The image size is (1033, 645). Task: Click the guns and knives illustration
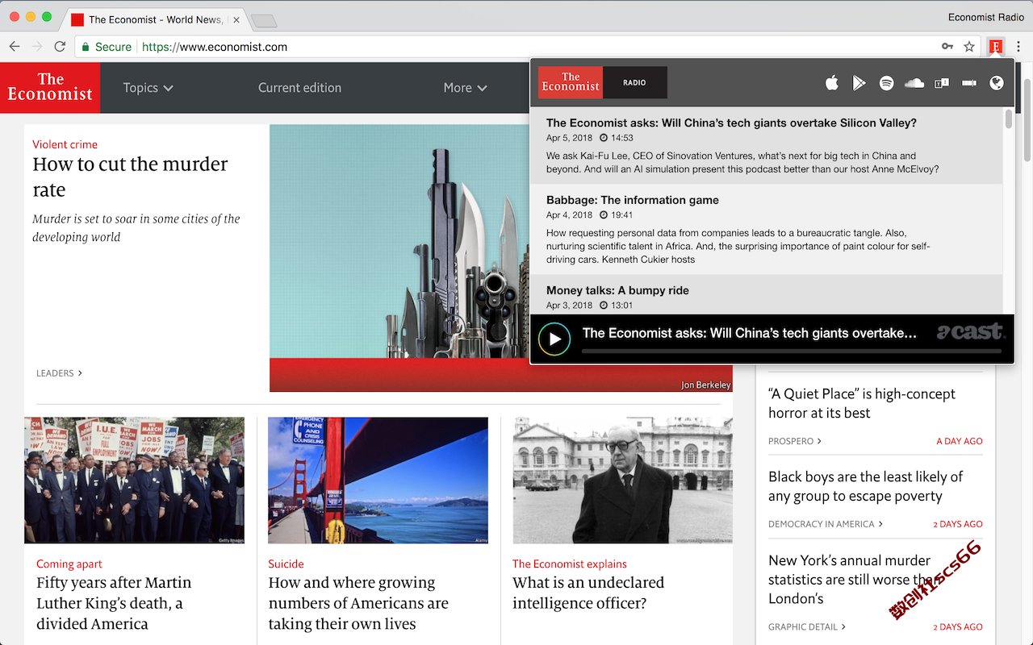[x=399, y=258]
